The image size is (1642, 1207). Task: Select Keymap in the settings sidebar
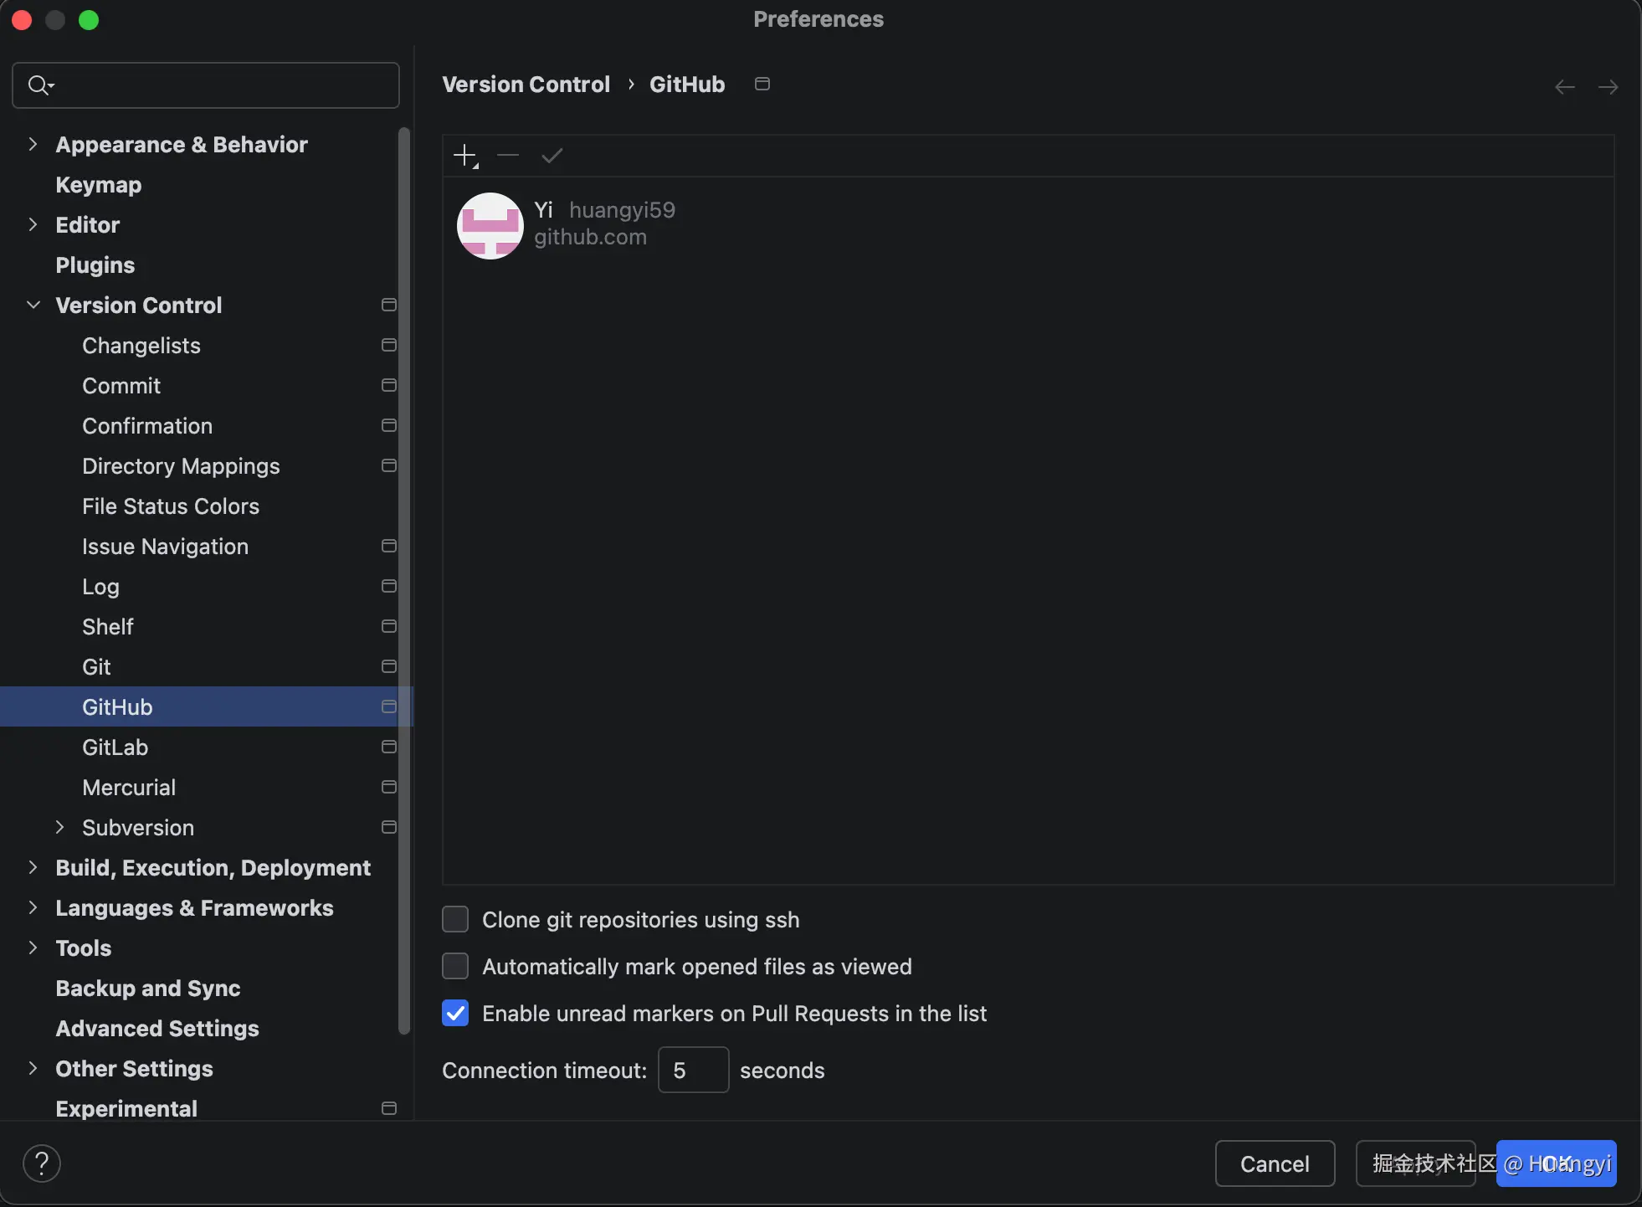[x=98, y=184]
